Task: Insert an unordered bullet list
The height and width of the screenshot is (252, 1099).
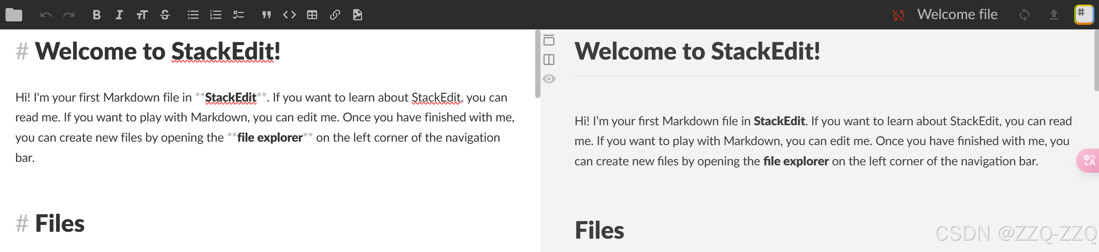Action: pos(193,15)
